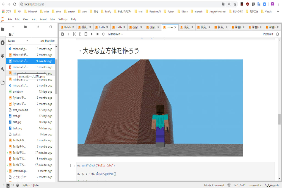Toggle the open tabs sidebar panel

point(3,82)
